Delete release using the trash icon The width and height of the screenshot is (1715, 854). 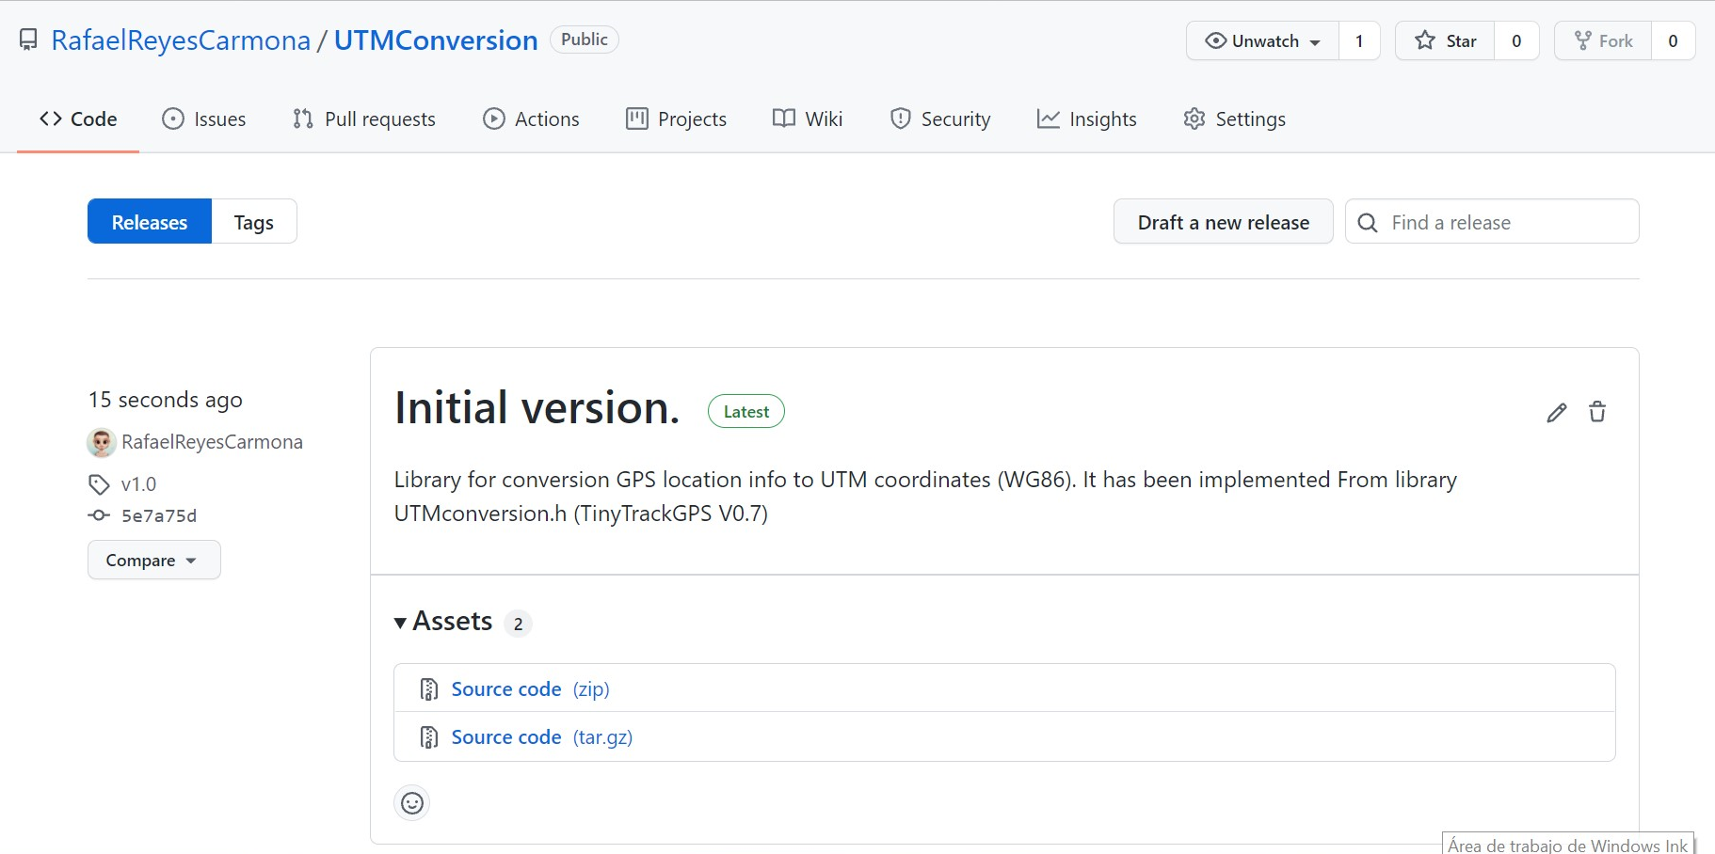point(1597,412)
